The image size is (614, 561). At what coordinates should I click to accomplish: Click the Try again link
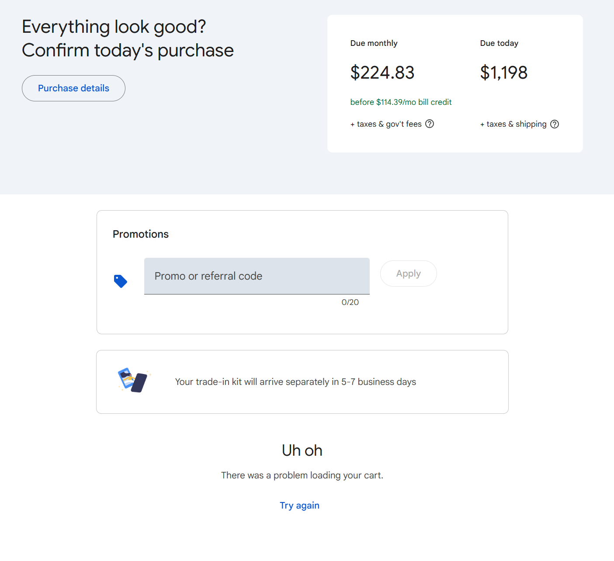299,506
